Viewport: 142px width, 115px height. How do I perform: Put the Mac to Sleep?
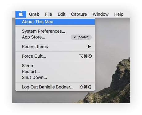point(55,66)
